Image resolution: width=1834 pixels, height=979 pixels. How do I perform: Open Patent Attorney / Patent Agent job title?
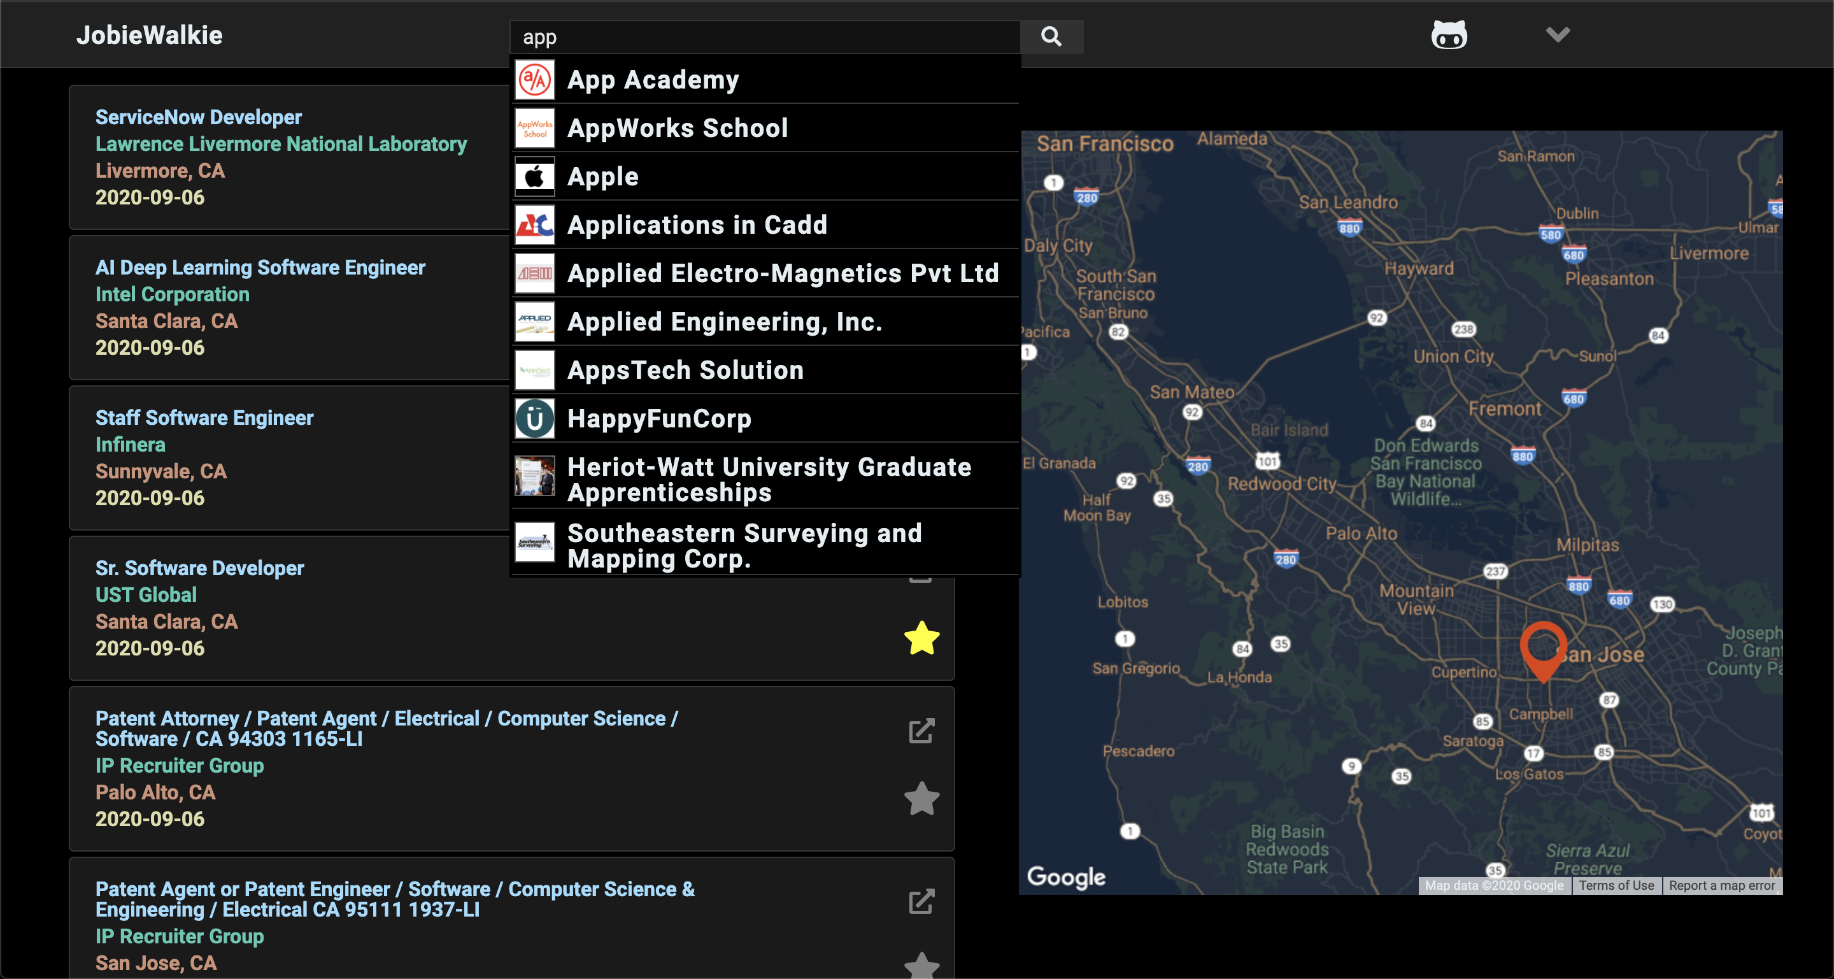387,729
